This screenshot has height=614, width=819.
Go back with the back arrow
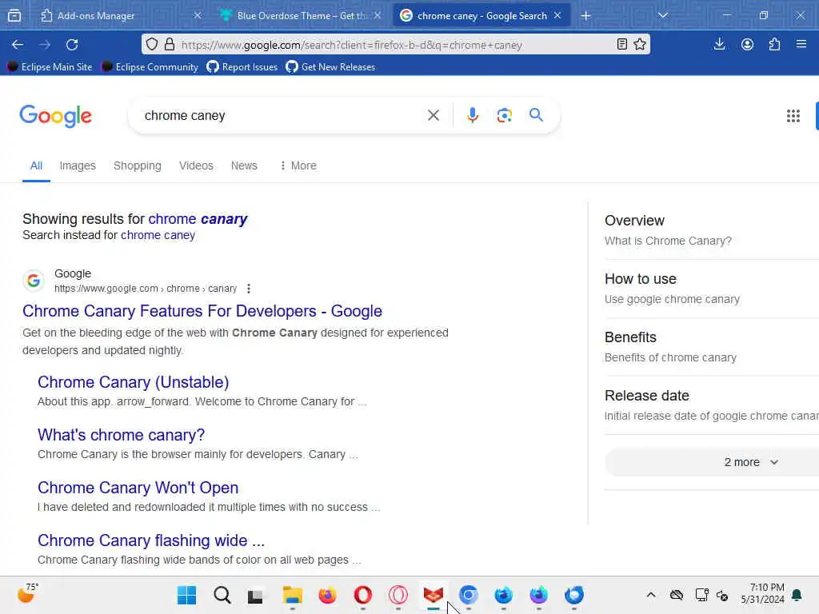(18, 45)
